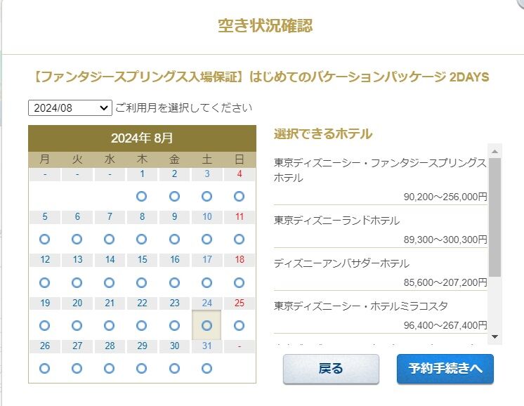Choose the August 25 availability circle
Viewport: 524px width, 406px height.
click(x=239, y=326)
